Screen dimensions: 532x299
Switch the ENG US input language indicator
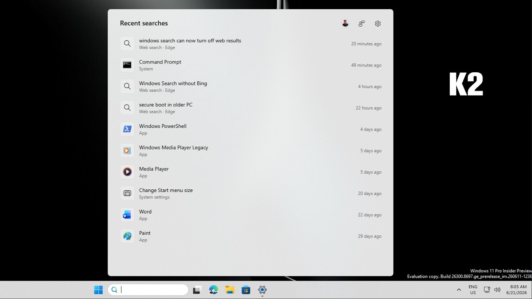473,290
